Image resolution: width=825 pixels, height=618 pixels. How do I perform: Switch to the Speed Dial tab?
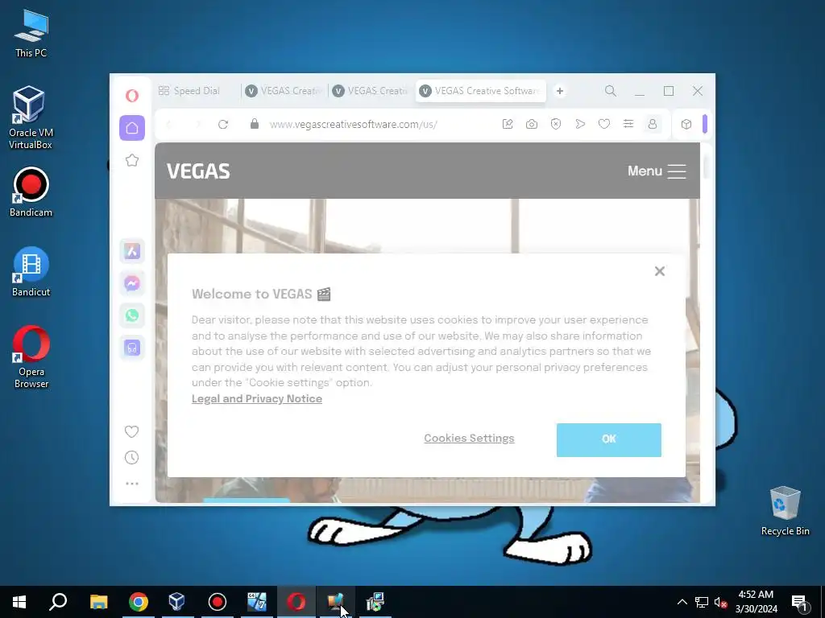coord(195,91)
